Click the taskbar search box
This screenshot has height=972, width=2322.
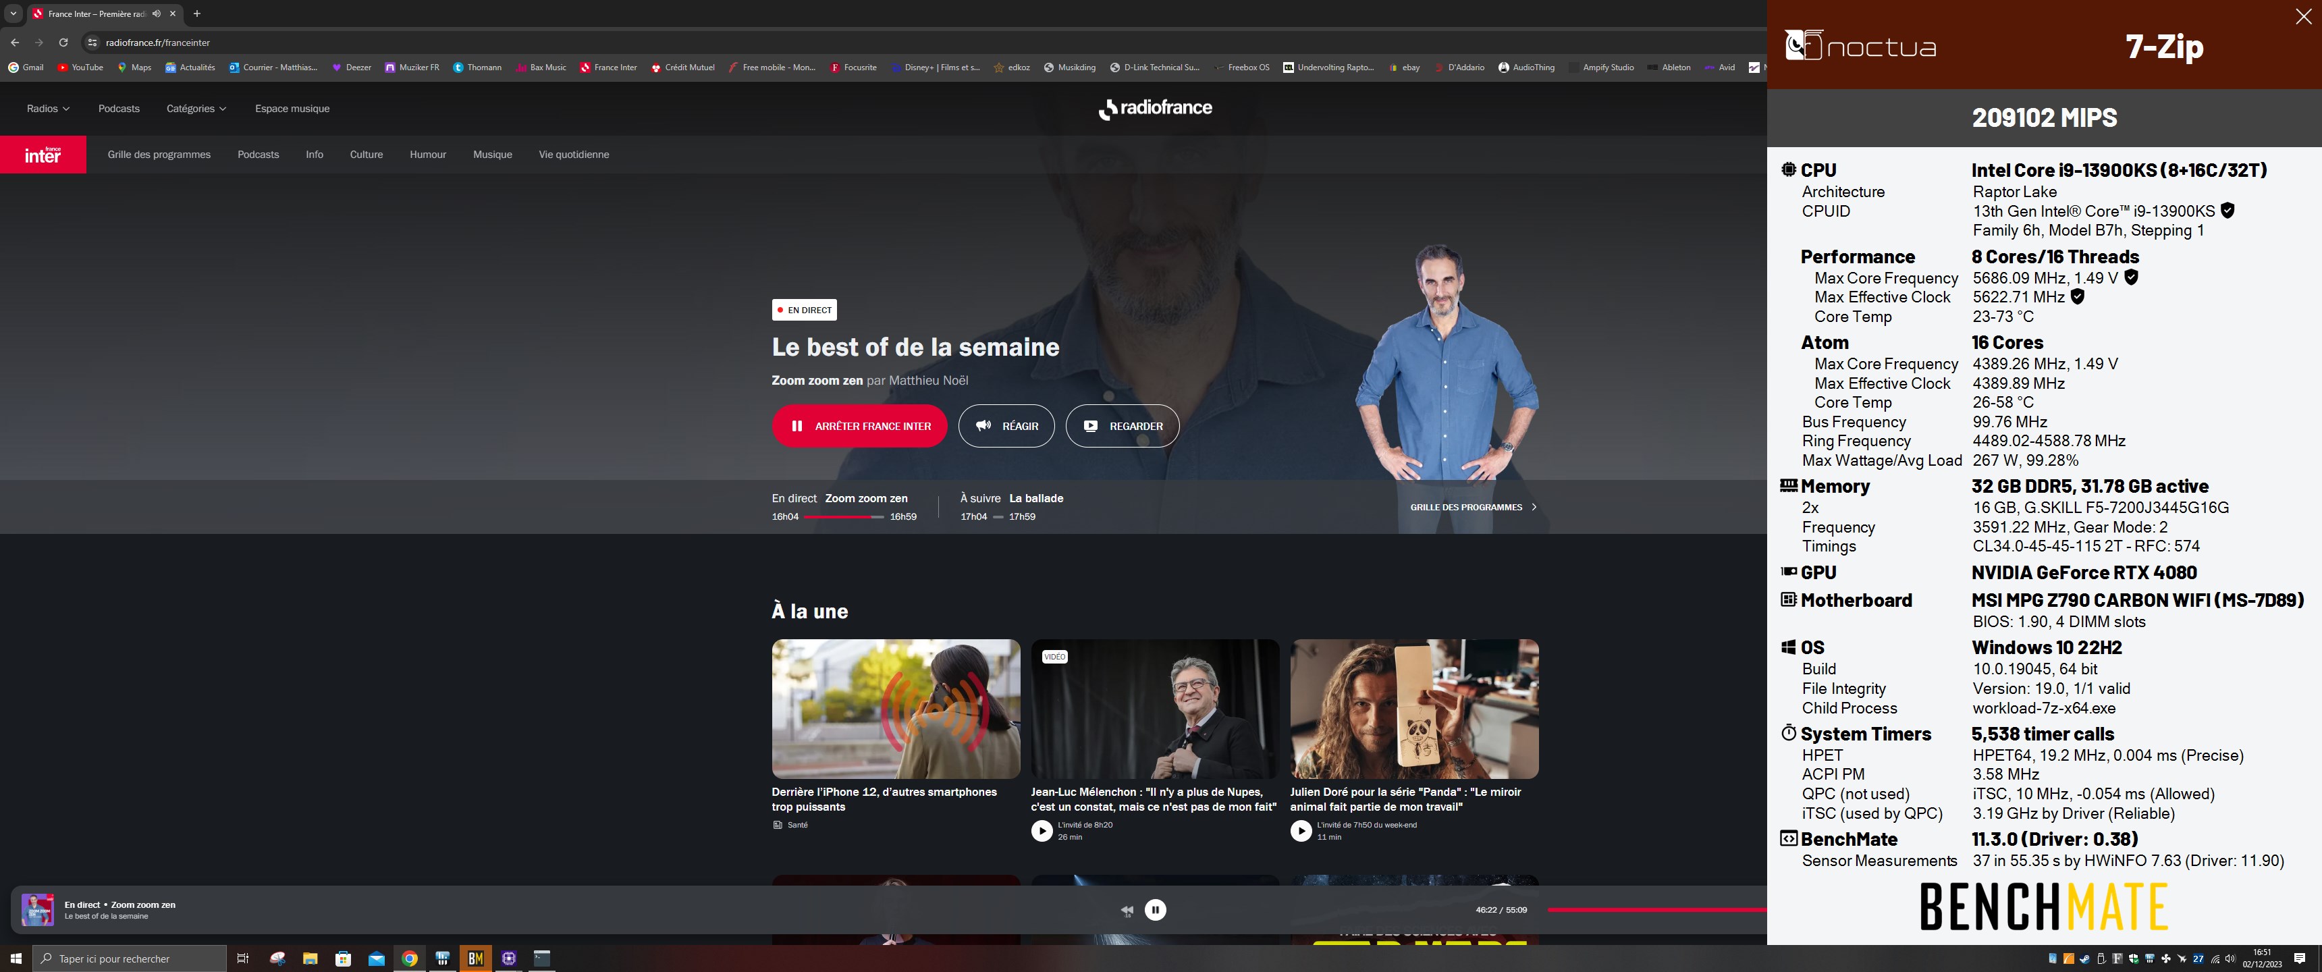tap(129, 959)
